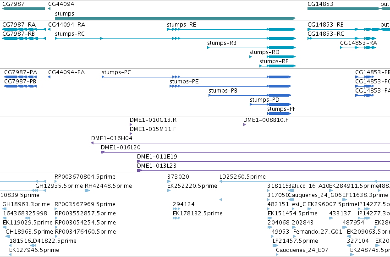This screenshot has width=390, height=257.
Task: Click the 373020 label
Action: pos(178,177)
